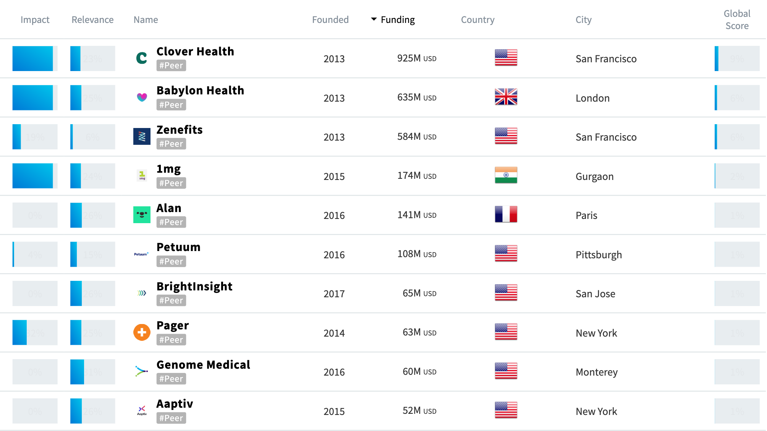This screenshot has width=767, height=431.
Task: Open the Babylon Health company name
Action: 200,90
